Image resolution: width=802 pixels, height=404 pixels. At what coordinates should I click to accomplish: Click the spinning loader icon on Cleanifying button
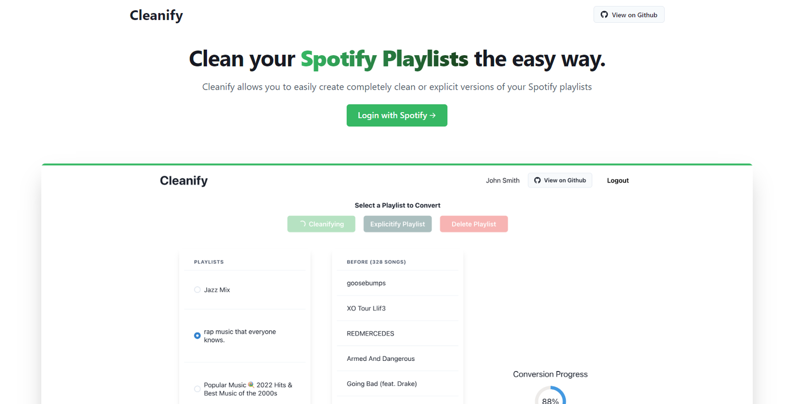point(302,224)
